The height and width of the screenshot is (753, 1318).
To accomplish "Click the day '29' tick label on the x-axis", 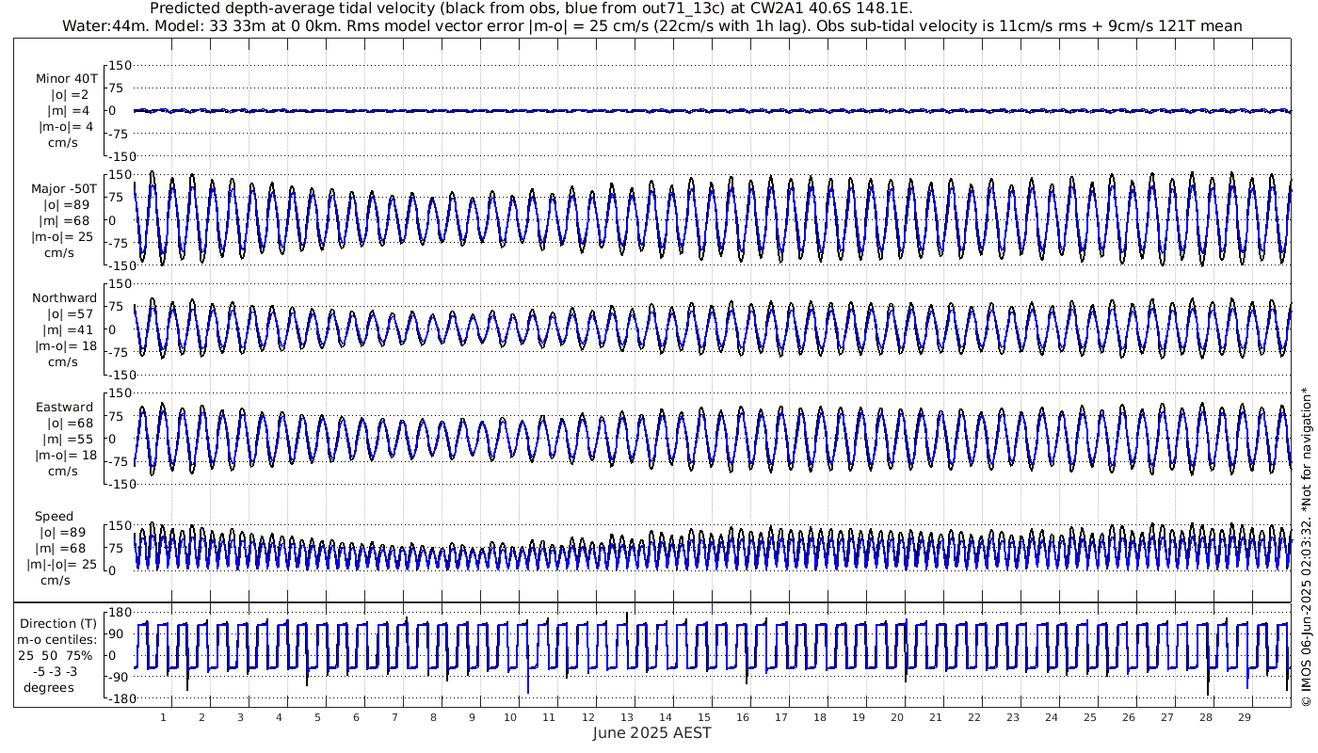I will (x=1244, y=717).
